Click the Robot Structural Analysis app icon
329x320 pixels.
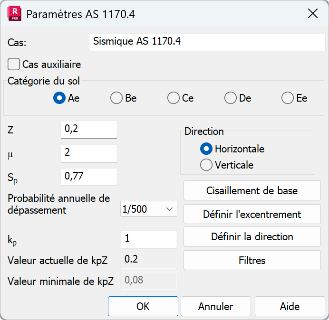click(x=14, y=14)
